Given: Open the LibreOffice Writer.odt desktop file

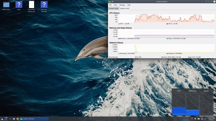Looking at the screenshot, I should click(x=31, y=7).
